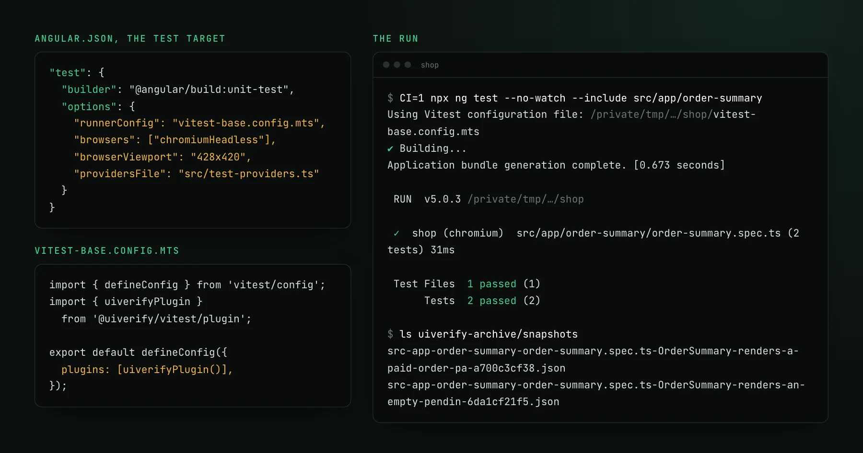The image size is (863, 453).
Task: Click the 'ANGULAR.JSON, THE TEST TARGET' heading
Action: (x=130, y=39)
